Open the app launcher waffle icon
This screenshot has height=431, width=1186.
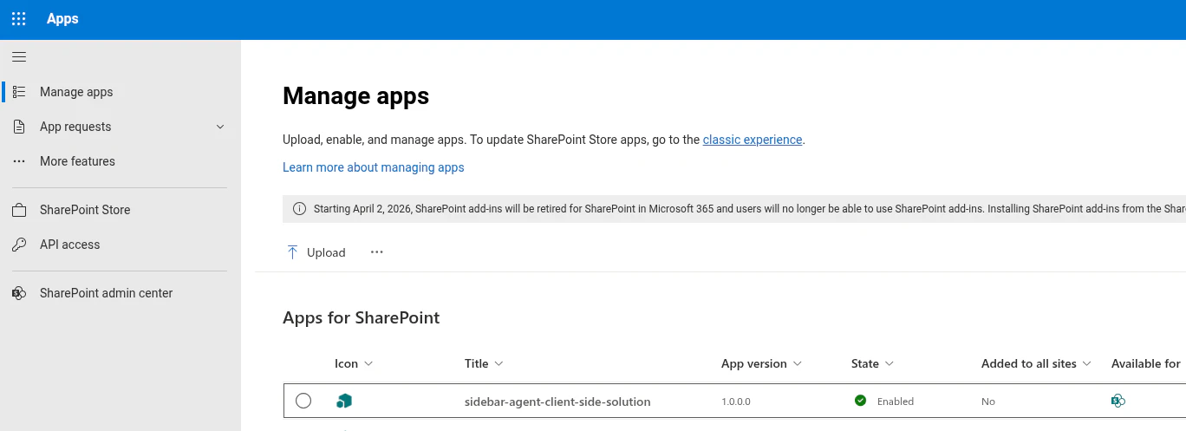click(19, 19)
